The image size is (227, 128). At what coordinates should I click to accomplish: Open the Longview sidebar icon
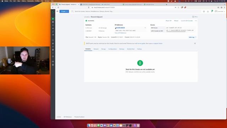coord(53,53)
